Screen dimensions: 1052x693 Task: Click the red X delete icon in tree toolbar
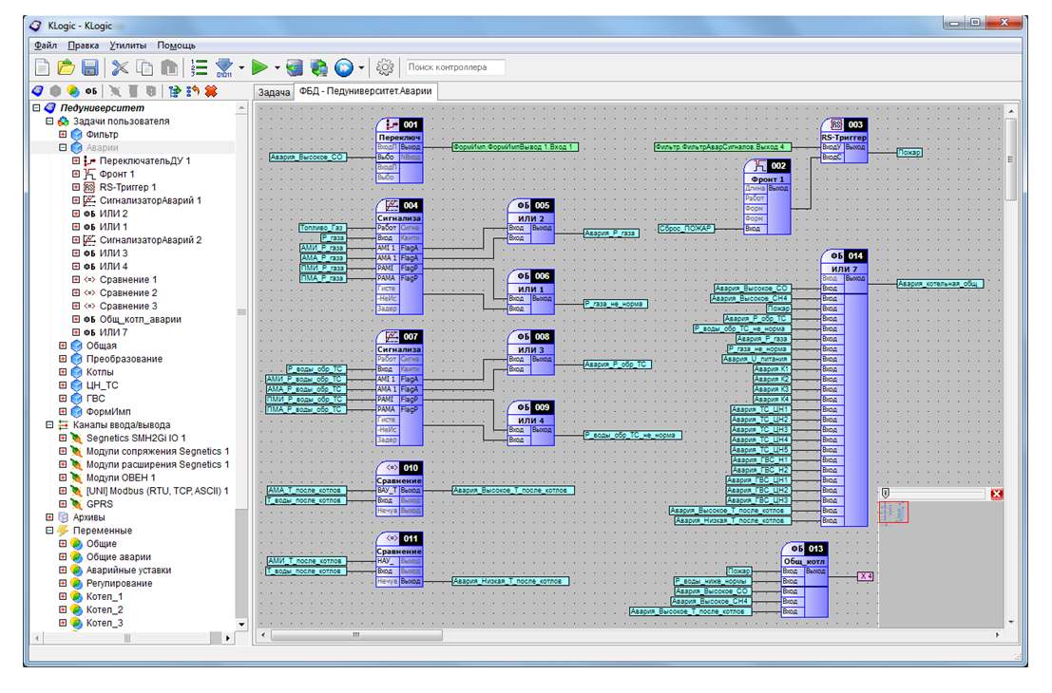[211, 91]
